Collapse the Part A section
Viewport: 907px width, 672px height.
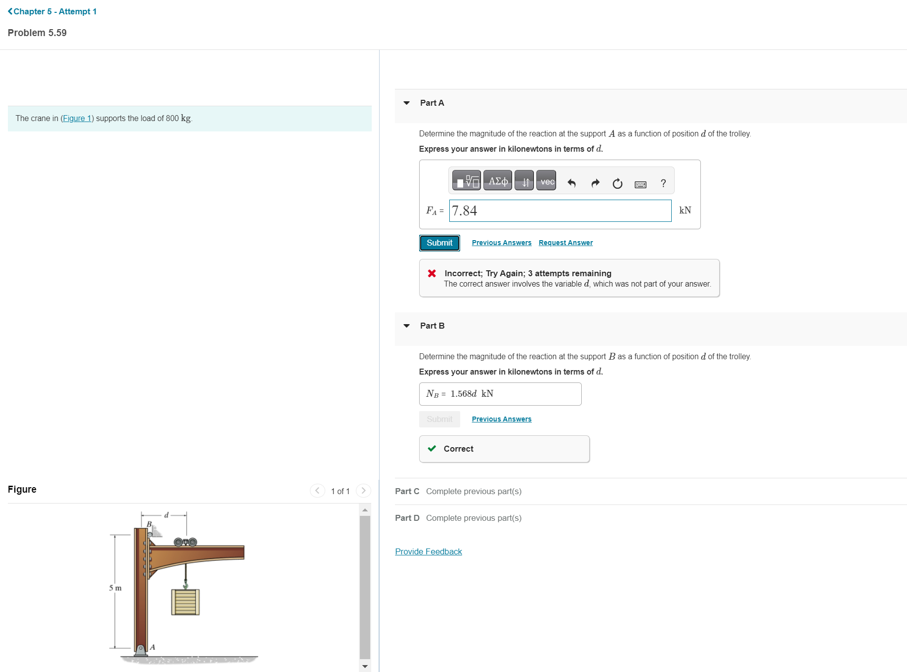(407, 103)
